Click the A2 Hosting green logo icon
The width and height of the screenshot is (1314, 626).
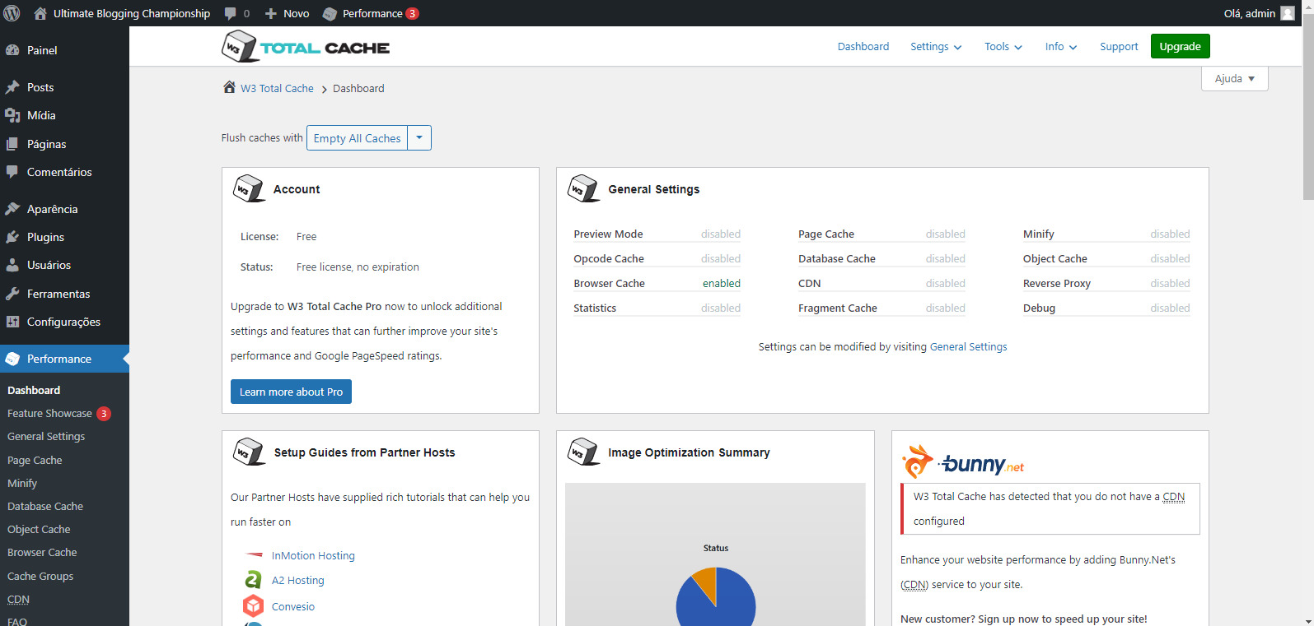point(253,580)
